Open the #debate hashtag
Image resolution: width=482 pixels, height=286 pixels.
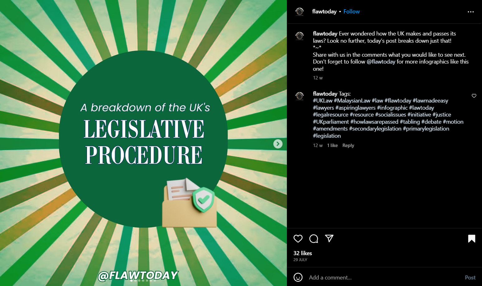[431, 122]
